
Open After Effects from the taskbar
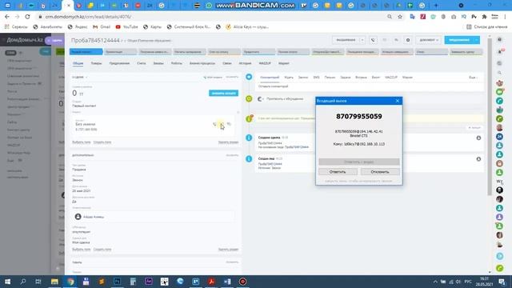(149, 282)
